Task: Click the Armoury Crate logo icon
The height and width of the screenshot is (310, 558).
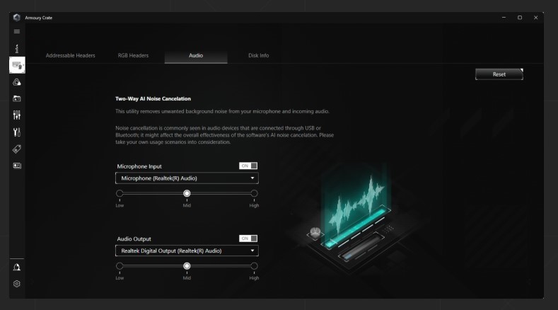Action: (x=17, y=18)
